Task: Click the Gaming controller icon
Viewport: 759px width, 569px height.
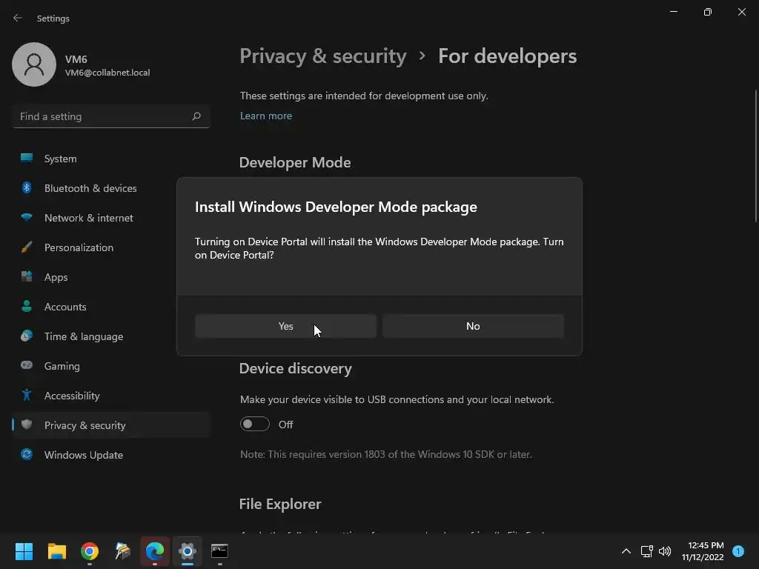Action: [x=27, y=365]
